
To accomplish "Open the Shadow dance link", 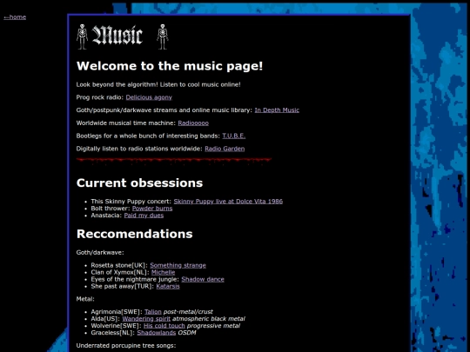I will point(203,279).
